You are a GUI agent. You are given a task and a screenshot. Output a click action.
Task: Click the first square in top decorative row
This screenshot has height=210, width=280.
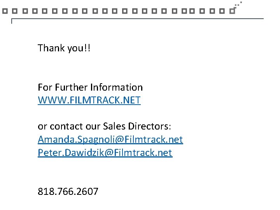point(5,11)
